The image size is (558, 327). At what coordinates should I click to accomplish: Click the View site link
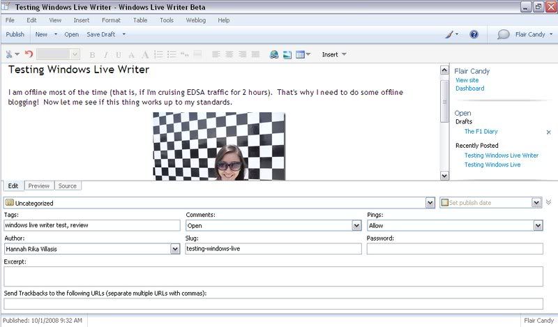[x=467, y=80]
